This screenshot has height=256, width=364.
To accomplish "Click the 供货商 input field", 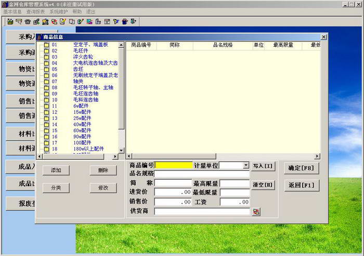I will pos(202,211).
